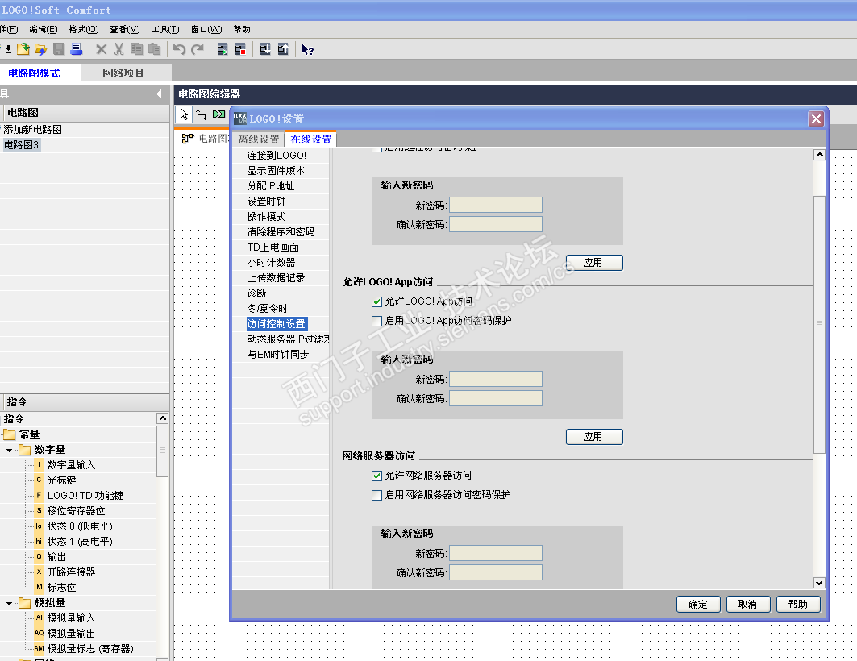Click the upper 应用 button above LOGO! App heading
The image size is (857, 661).
(594, 263)
